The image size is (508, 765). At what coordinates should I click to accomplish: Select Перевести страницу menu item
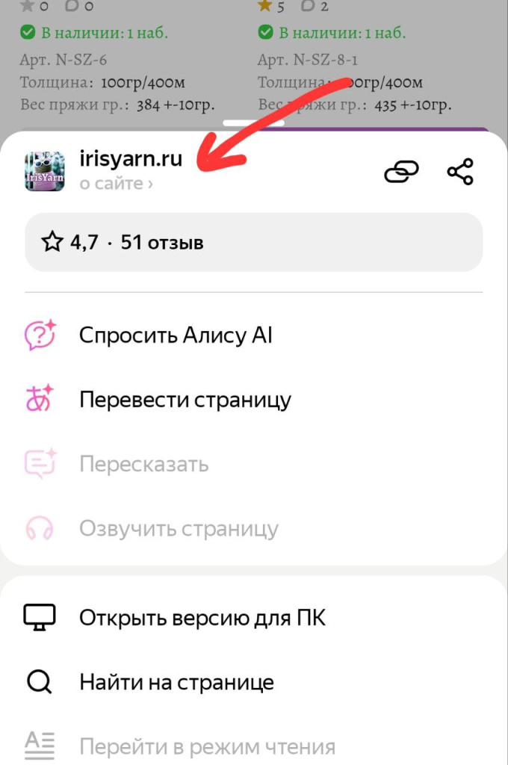point(254,400)
